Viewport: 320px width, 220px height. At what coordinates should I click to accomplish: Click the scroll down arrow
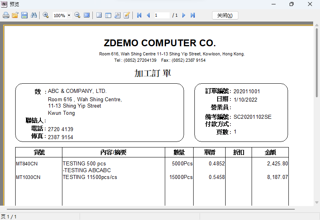click(x=317, y=202)
